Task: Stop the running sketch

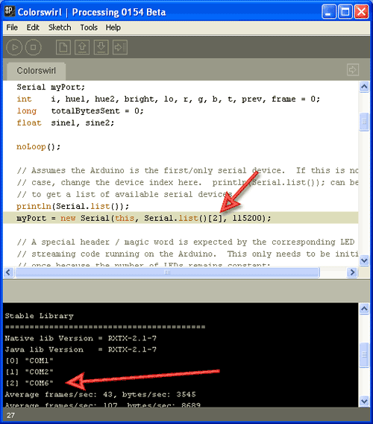Action: point(34,47)
